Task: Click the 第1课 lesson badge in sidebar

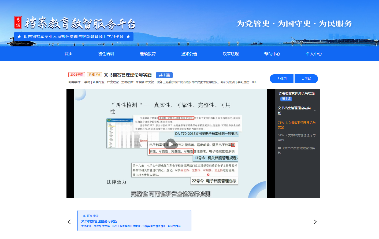Action: 286,99
